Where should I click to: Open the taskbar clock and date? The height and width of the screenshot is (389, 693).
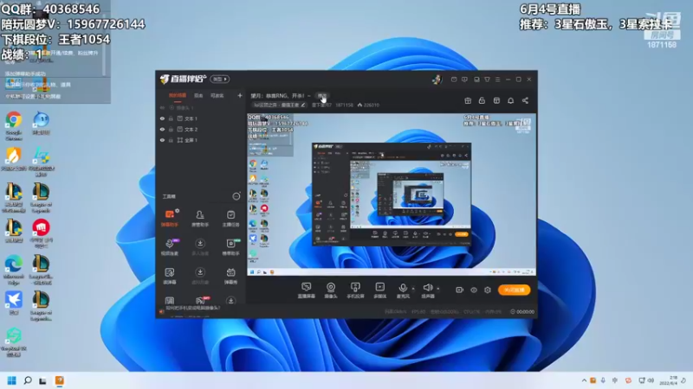[668, 380]
